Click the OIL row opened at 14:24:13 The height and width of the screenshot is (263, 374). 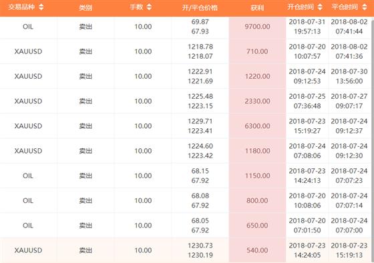[x=187, y=176]
